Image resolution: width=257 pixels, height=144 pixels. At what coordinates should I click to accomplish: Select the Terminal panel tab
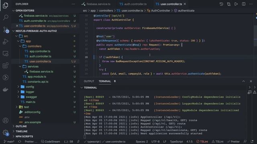coord(105,81)
